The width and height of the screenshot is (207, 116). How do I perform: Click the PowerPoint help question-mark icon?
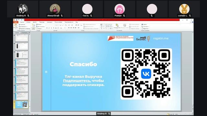[x=192, y=22]
